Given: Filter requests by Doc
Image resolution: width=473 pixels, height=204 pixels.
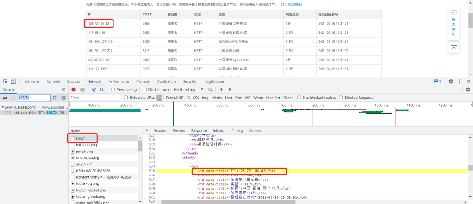Looking at the screenshot, I should [x=238, y=98].
